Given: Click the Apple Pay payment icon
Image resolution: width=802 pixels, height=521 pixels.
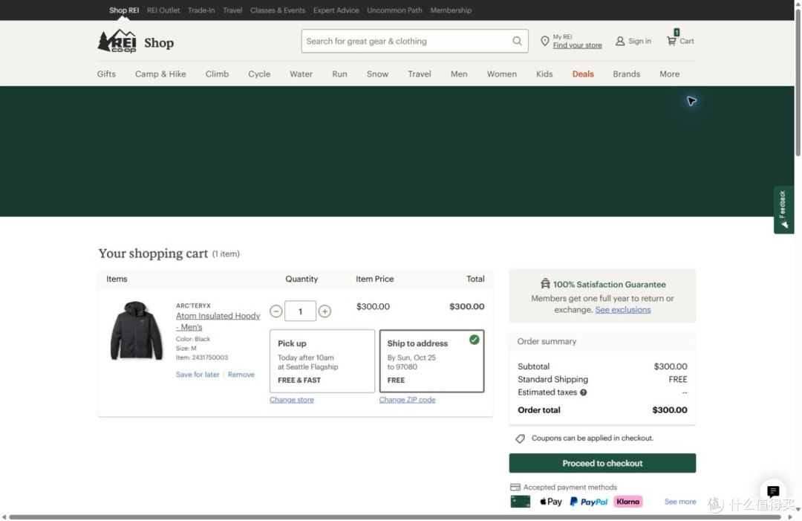Looking at the screenshot, I should [x=551, y=502].
